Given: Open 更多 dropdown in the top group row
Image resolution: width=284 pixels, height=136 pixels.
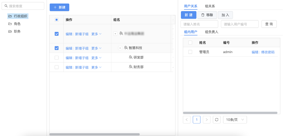Looking at the screenshot, I should point(96,34).
